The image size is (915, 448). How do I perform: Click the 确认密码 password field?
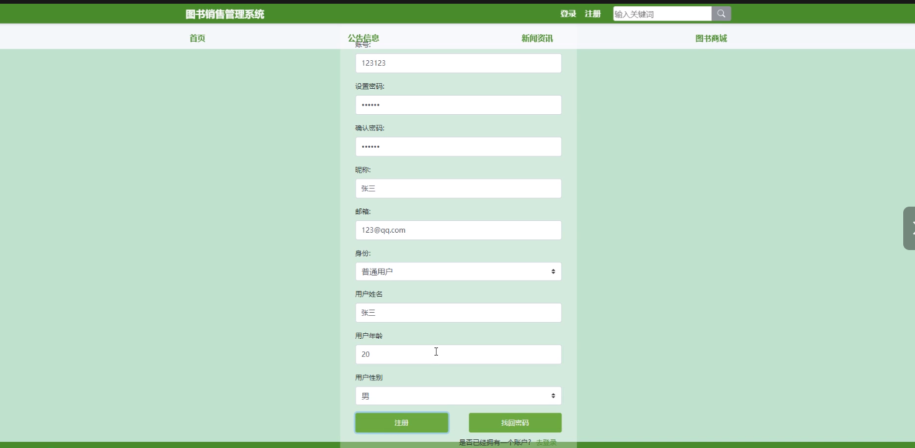pyautogui.click(x=458, y=146)
